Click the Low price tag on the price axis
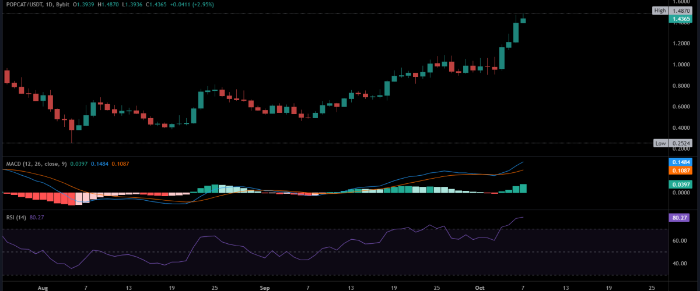The image size is (700, 291). (660, 143)
